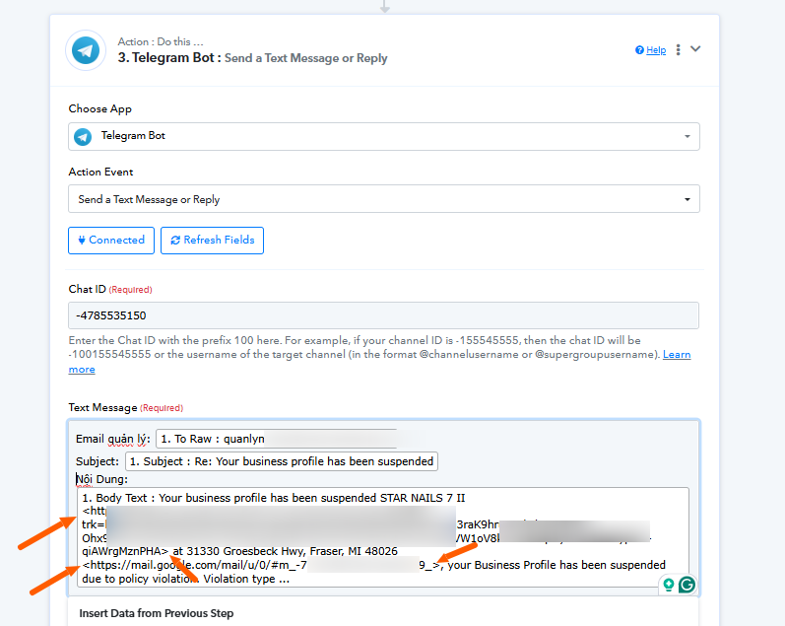Click inside the Chat ID field
Viewport: 785px width, 626px height.
[x=383, y=315]
